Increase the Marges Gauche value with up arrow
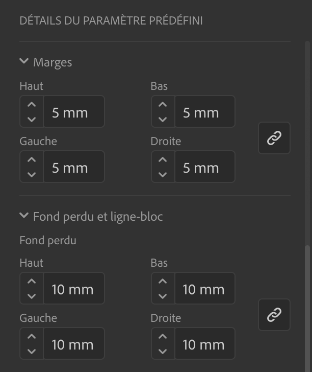The height and width of the screenshot is (372, 312). [x=32, y=159]
